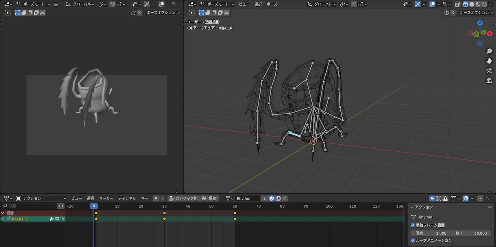The image size is (496, 247).
Task: Open editor type selector of left viewport
Action: point(8,4)
